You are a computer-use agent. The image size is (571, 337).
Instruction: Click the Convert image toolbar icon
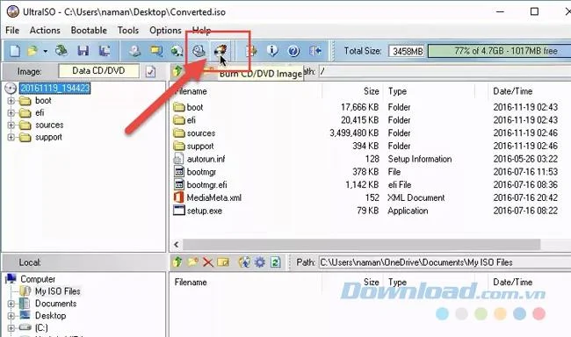177,51
